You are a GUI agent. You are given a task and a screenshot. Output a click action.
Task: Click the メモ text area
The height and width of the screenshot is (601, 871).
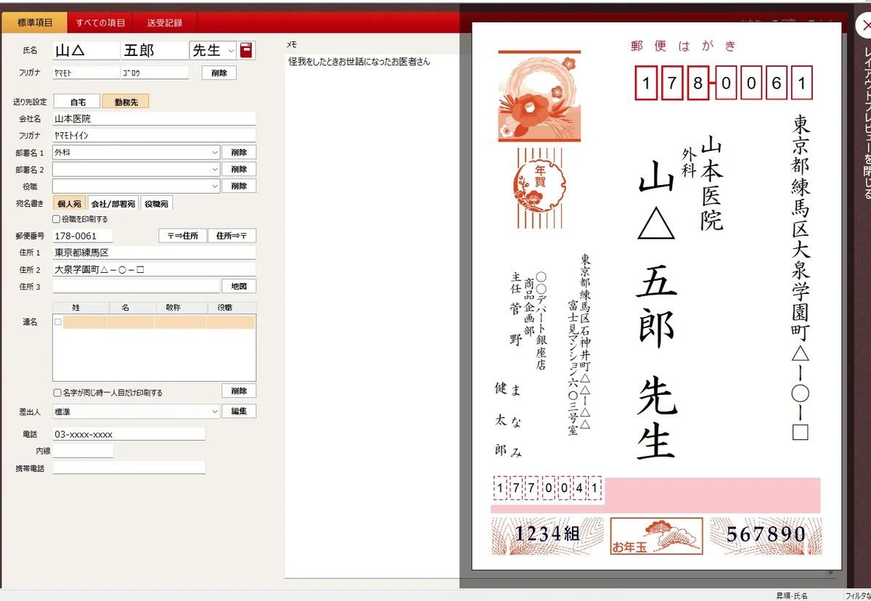click(372, 316)
